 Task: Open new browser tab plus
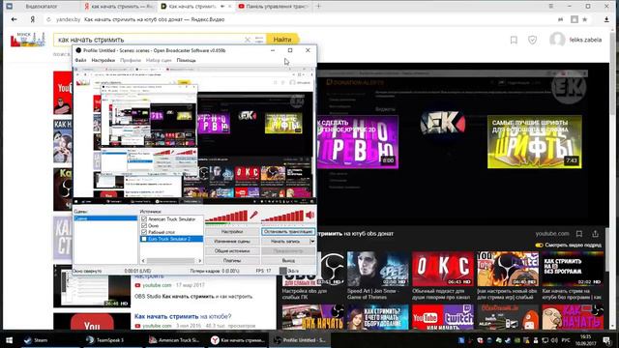coord(318,7)
